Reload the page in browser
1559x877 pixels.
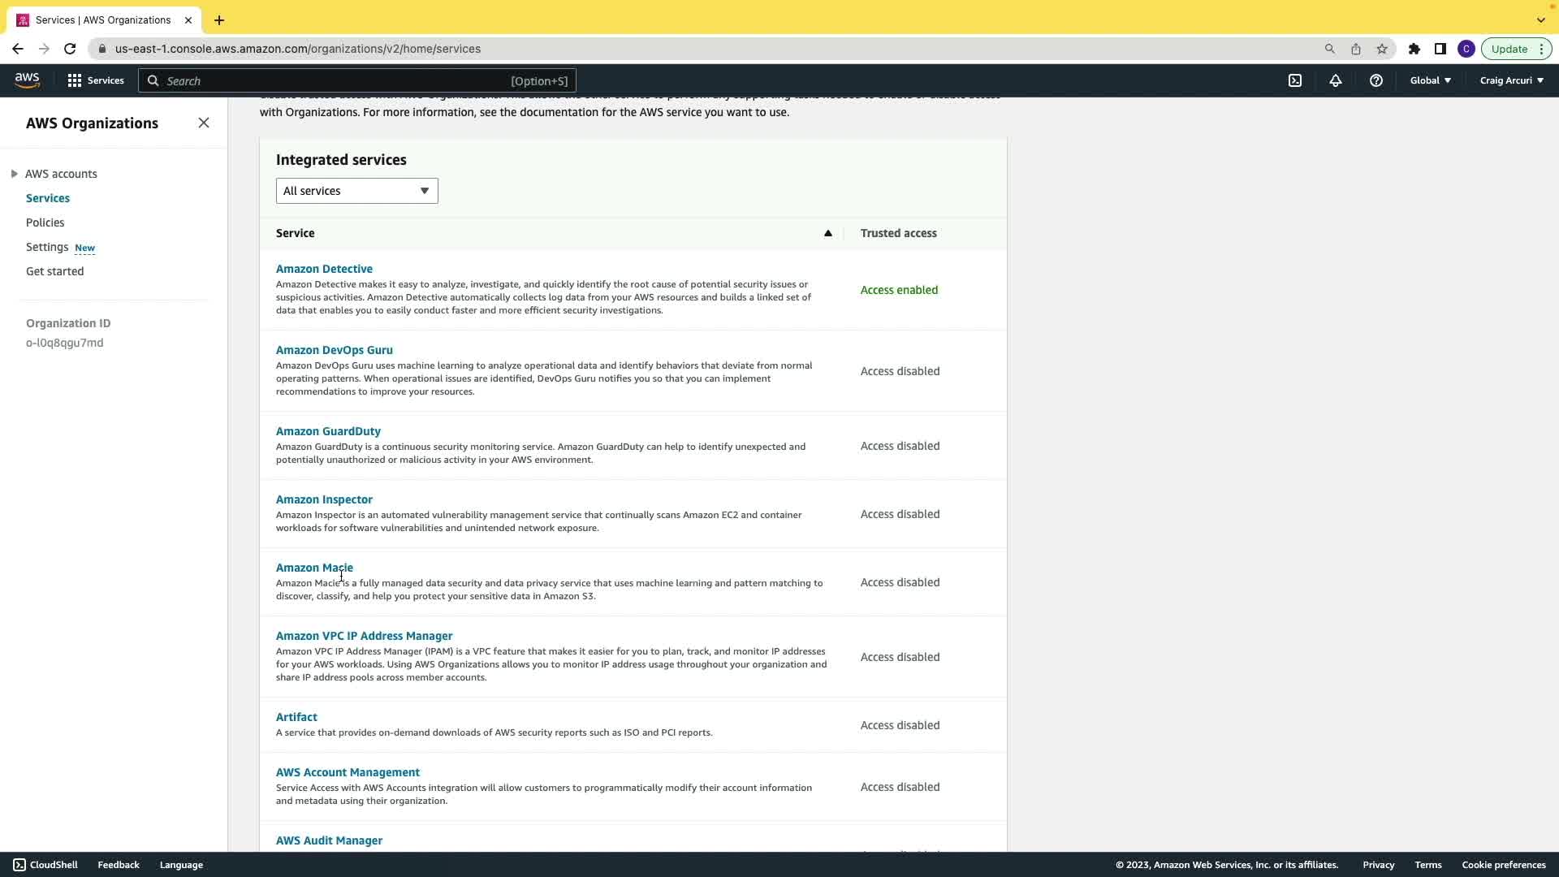pos(70,49)
